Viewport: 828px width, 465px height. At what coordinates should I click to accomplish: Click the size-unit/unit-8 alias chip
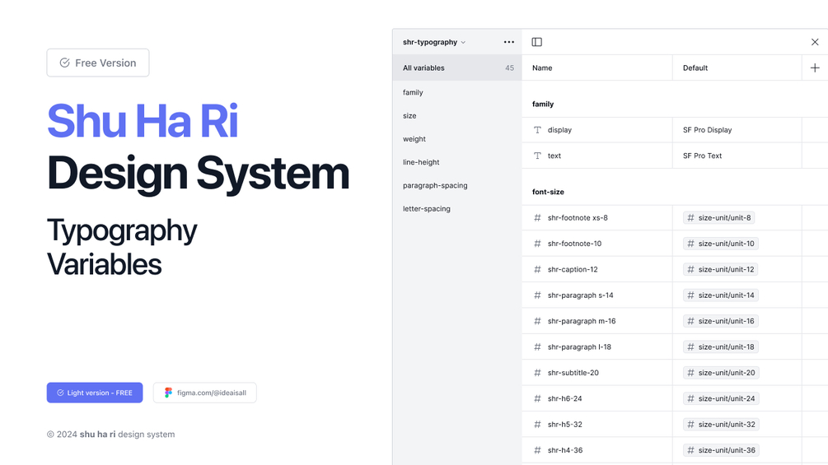click(718, 218)
